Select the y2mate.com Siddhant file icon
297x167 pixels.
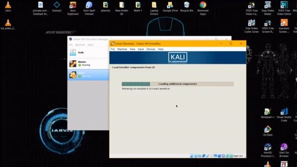tap(40, 8)
